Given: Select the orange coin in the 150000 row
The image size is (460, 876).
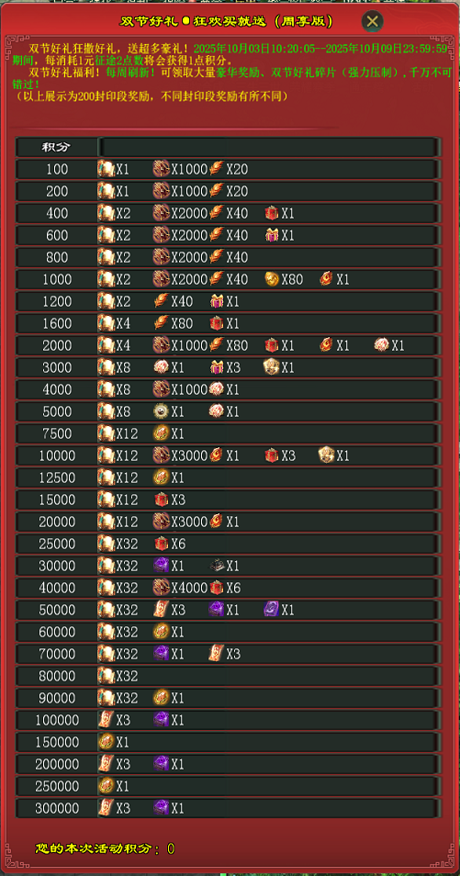Looking at the screenshot, I should tap(107, 742).
